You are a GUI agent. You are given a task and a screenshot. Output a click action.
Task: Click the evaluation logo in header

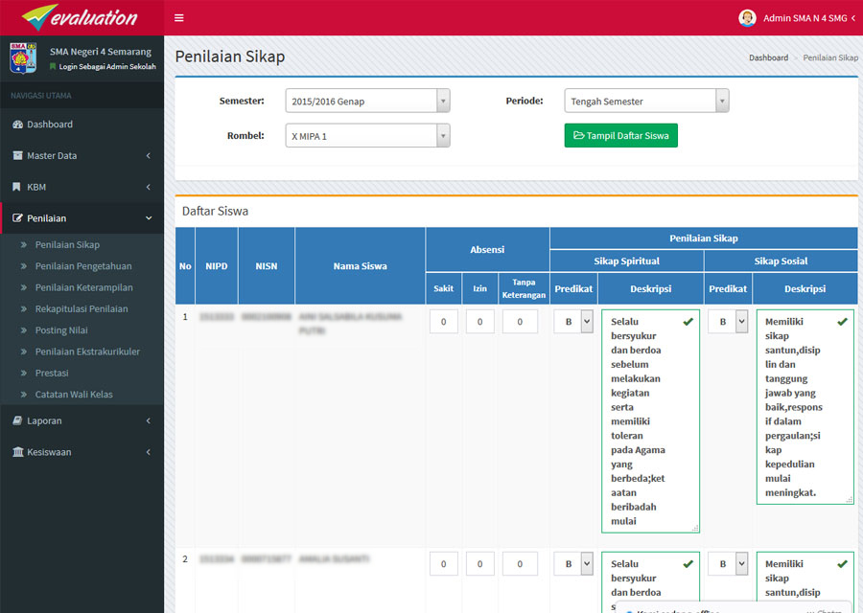(81, 17)
